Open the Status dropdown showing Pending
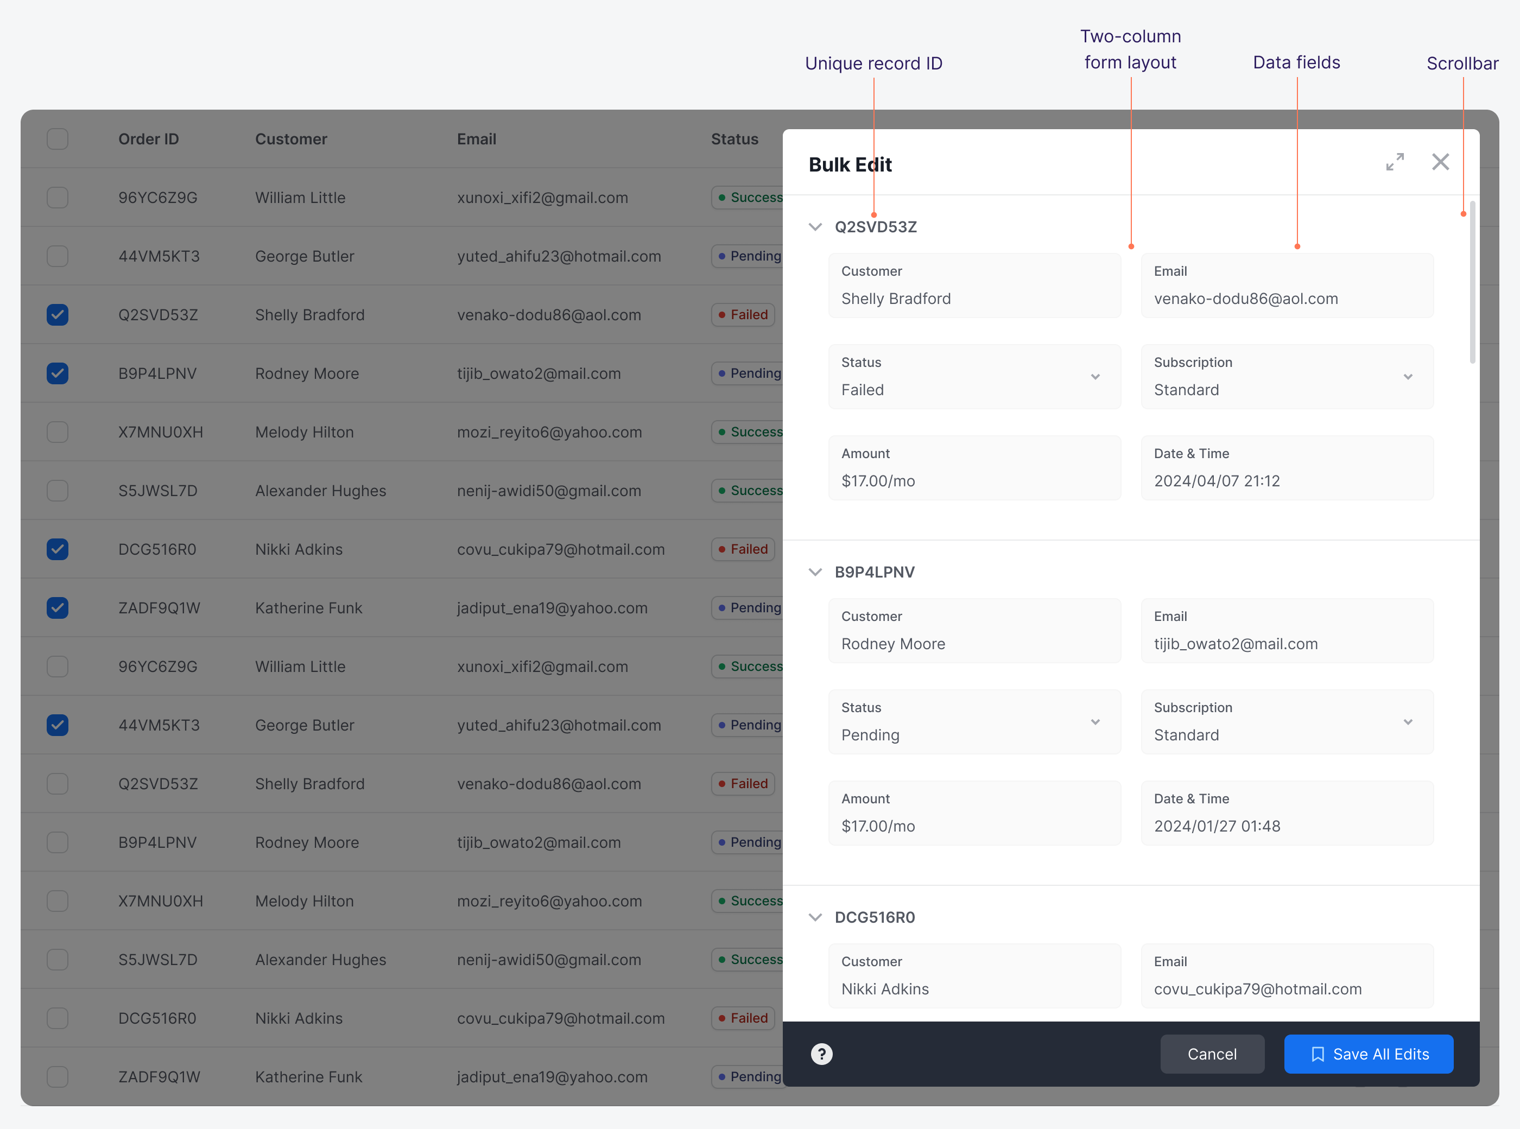1520x1129 pixels. (974, 722)
